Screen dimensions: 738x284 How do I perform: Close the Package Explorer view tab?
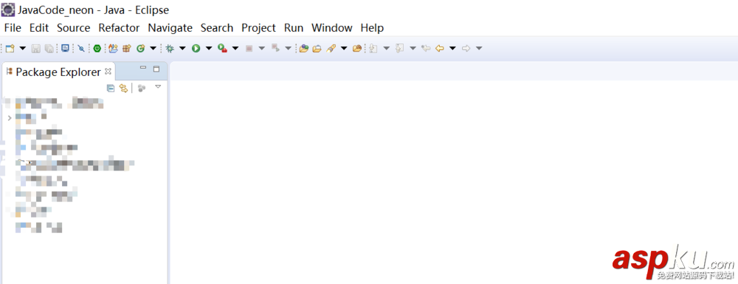(x=108, y=71)
